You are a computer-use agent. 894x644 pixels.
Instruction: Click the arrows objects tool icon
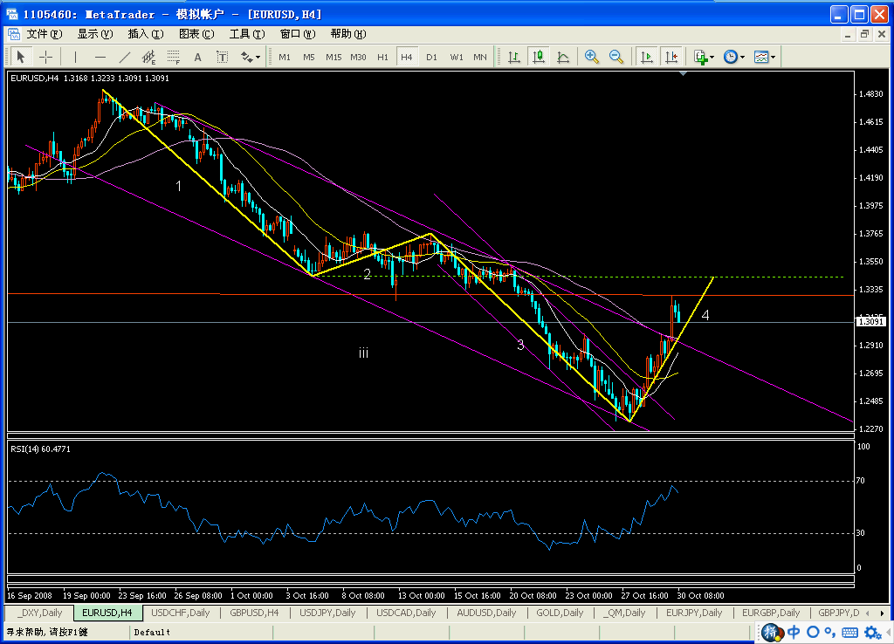pyautogui.click(x=246, y=57)
